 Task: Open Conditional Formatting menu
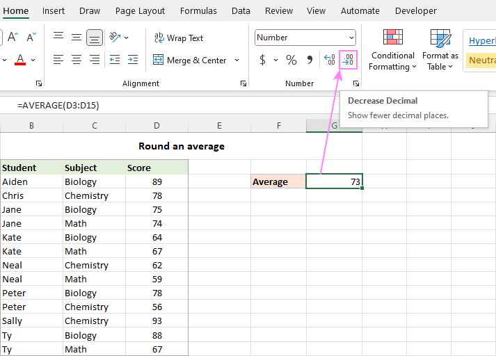click(392, 50)
